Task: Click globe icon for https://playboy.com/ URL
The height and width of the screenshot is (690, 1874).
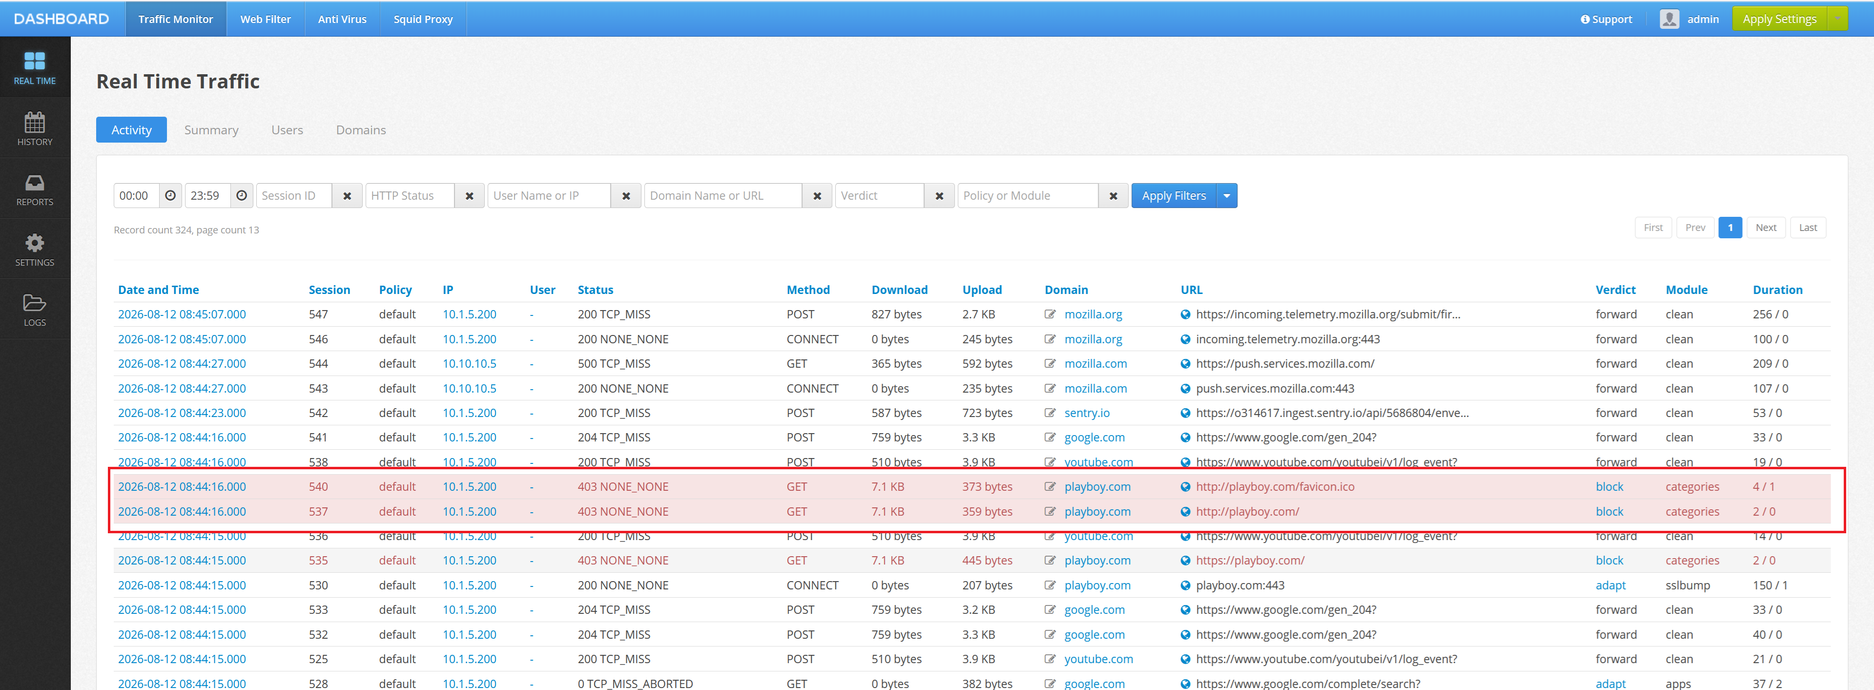Action: (1185, 561)
